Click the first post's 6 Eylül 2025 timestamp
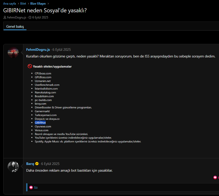The image size is (219, 196). [x=61, y=50]
